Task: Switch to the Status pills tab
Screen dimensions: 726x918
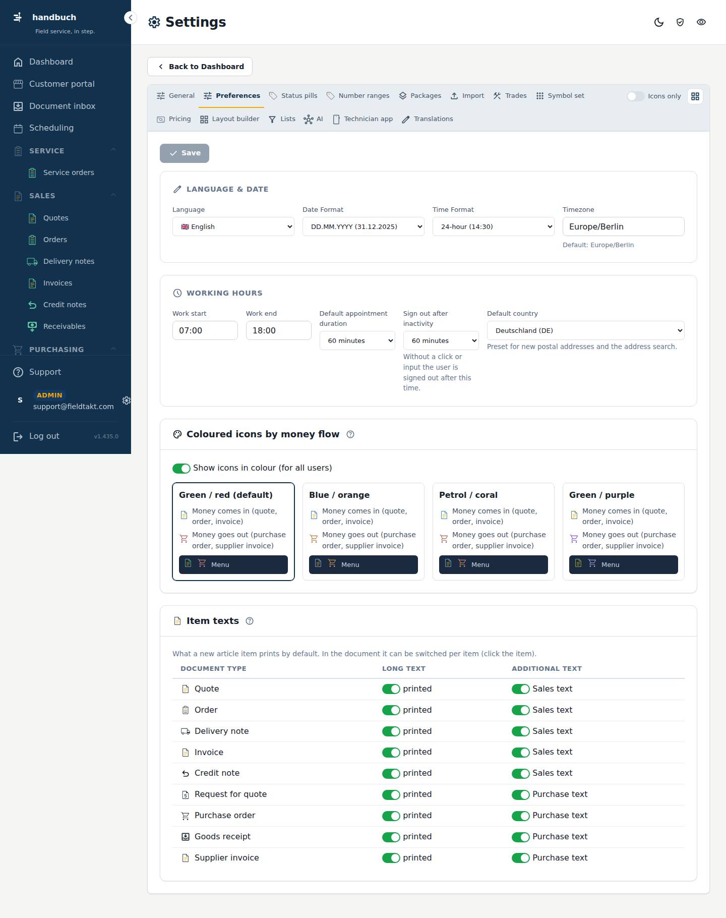Action: point(293,96)
